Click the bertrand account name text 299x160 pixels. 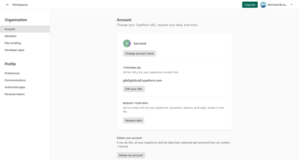click(140, 44)
